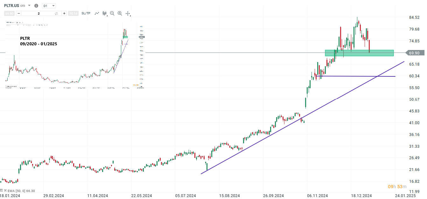Open the SL/TP settings
This screenshot has height=199, width=427.
point(85,13)
